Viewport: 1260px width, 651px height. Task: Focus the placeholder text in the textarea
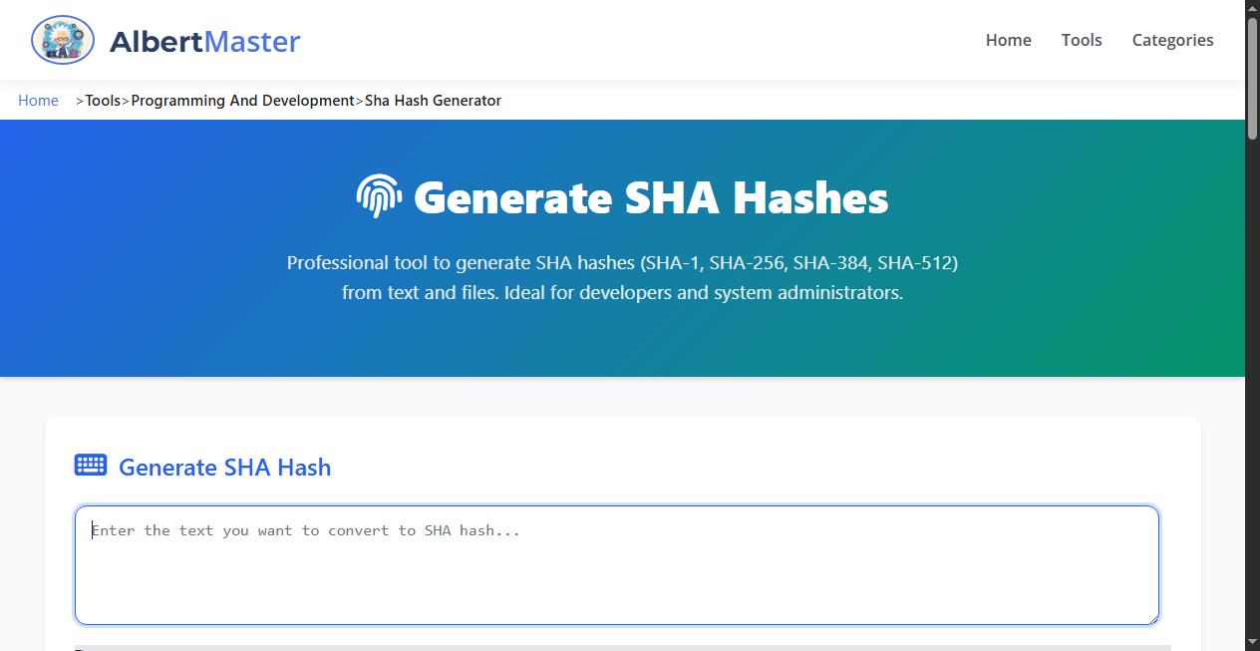tap(305, 529)
